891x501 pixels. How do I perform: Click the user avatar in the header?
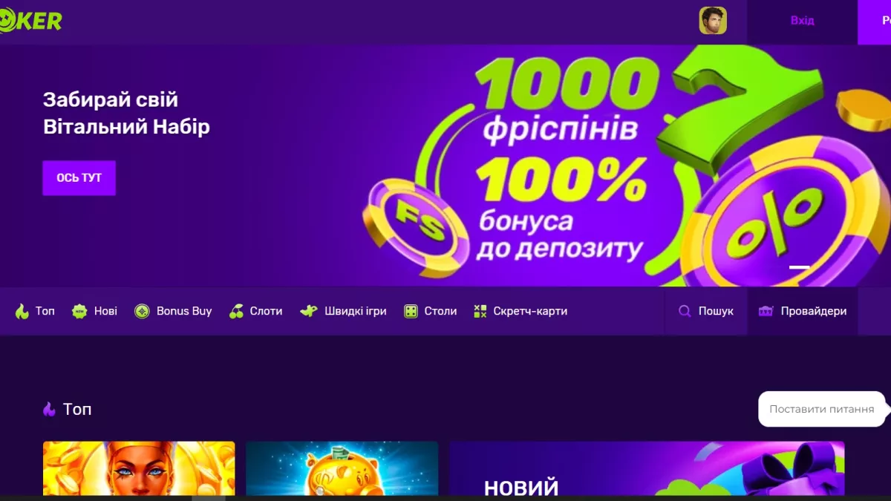(713, 21)
